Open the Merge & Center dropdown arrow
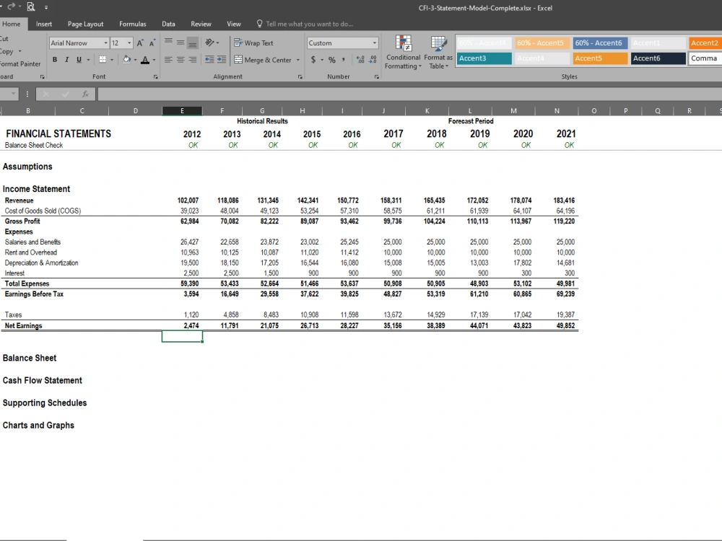 (x=296, y=59)
